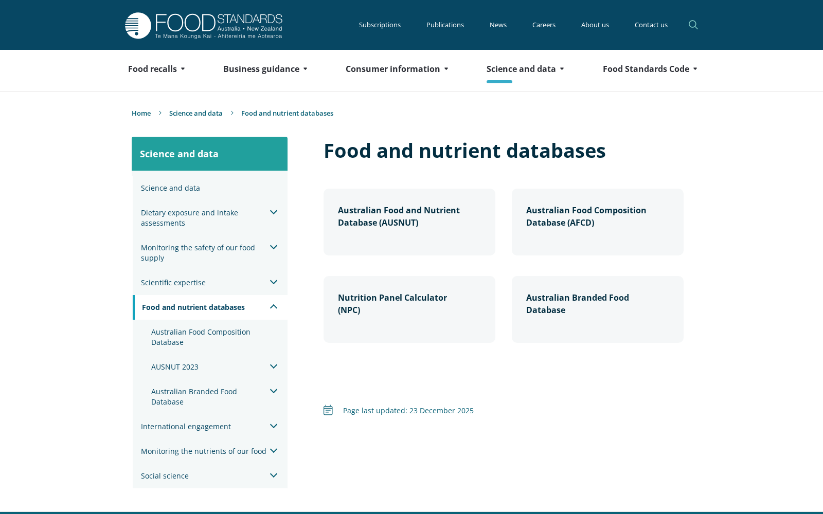The image size is (823, 514).
Task: Open Australian Food Composition Database (AFCD) card
Action: tap(598, 222)
